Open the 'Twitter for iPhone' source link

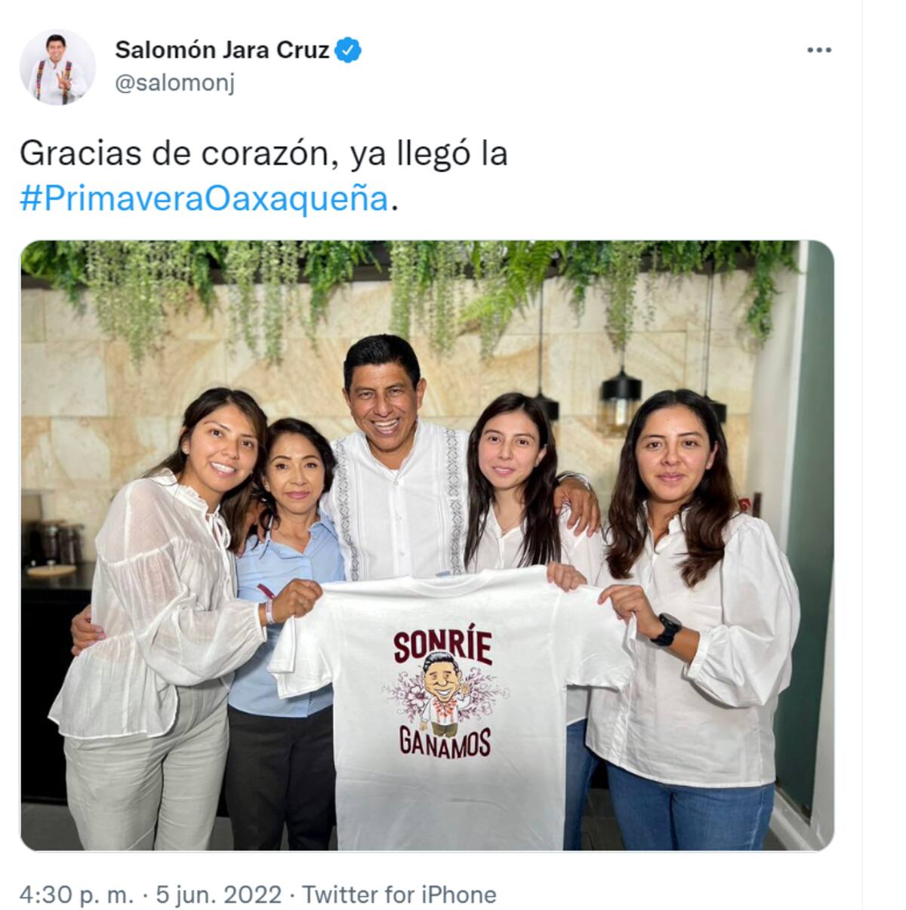point(399,894)
